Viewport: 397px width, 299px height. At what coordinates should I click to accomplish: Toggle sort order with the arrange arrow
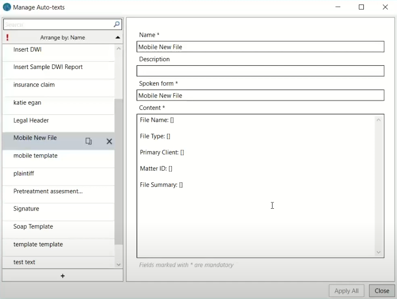coord(118,38)
